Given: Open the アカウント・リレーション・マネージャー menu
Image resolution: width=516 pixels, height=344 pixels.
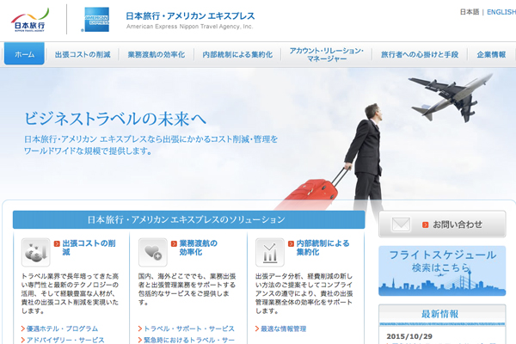Looking at the screenshot, I should click(x=327, y=55).
